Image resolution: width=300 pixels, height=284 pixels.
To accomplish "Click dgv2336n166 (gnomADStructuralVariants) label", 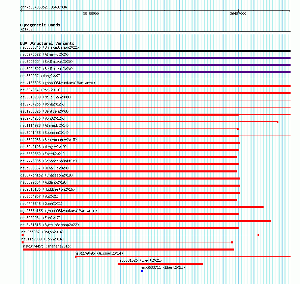I will [x=59, y=211].
